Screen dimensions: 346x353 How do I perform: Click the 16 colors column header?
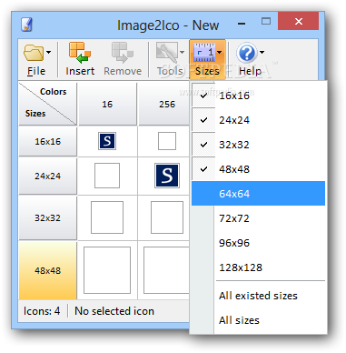[107, 104]
